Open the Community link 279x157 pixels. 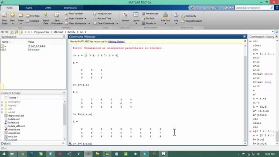click(189, 16)
